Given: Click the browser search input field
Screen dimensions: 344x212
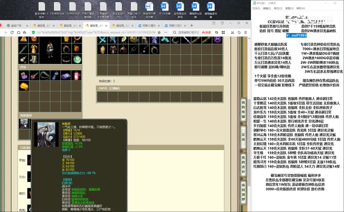Looking at the screenshot, I should pyautogui.click(x=188, y=32).
